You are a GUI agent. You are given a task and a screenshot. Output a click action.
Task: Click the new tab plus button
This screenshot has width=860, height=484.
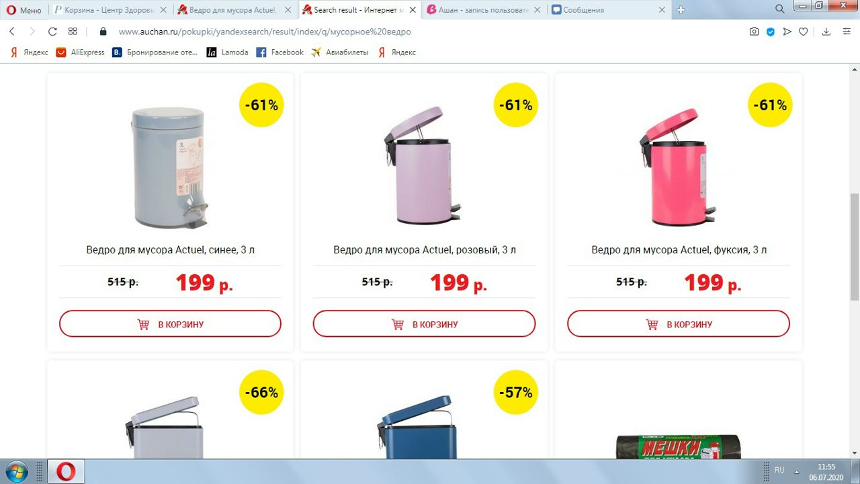point(681,9)
